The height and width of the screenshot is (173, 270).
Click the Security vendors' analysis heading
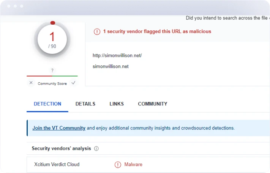click(61, 149)
